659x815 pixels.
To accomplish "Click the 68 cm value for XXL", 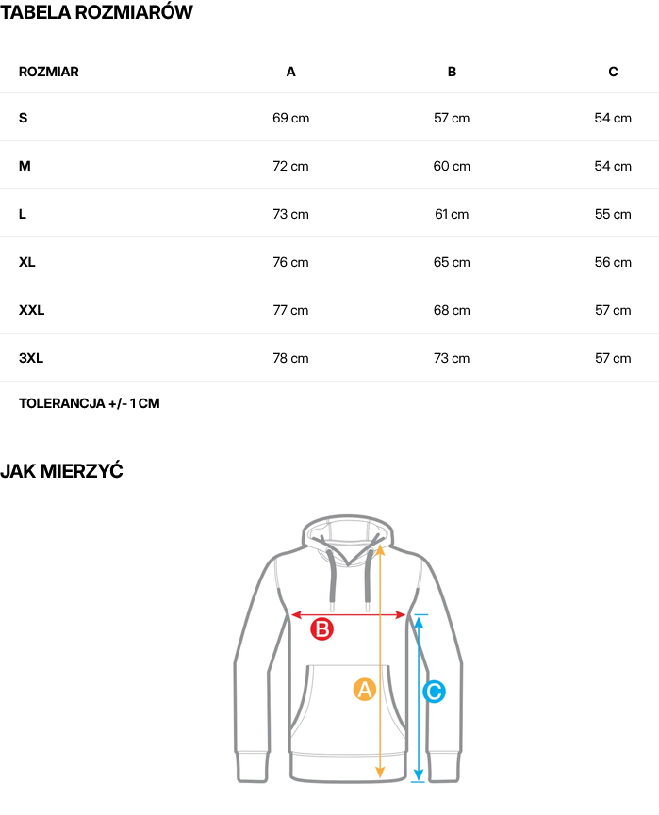I will [452, 310].
